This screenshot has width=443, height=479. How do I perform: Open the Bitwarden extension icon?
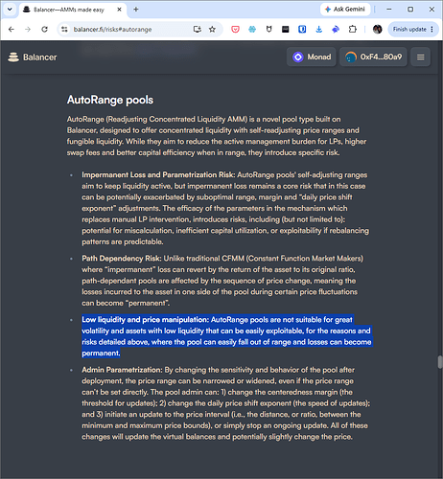point(302,30)
